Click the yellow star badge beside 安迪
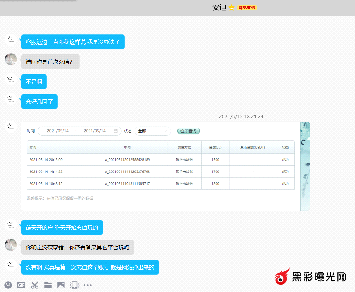The height and width of the screenshot is (292, 355). tap(232, 8)
